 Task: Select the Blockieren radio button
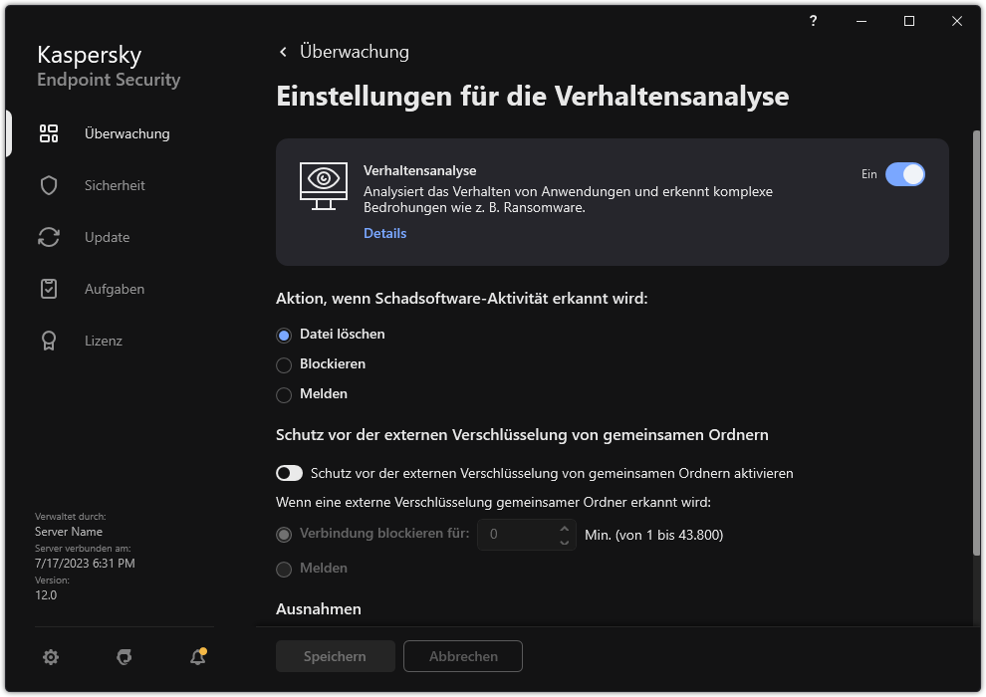284,364
